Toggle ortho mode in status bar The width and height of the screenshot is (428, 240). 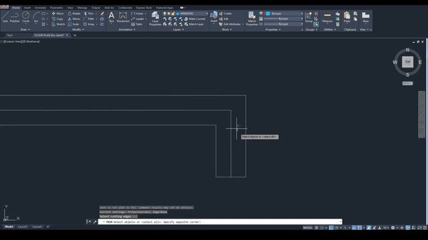click(331, 228)
